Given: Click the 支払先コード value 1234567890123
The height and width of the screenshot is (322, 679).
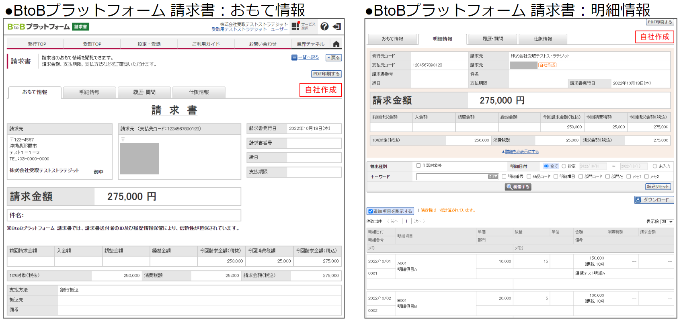Looking at the screenshot, I should click(427, 65).
